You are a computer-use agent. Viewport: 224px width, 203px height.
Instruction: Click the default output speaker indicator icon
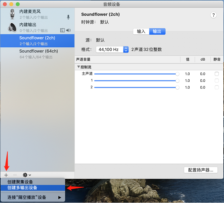[x=68, y=30]
